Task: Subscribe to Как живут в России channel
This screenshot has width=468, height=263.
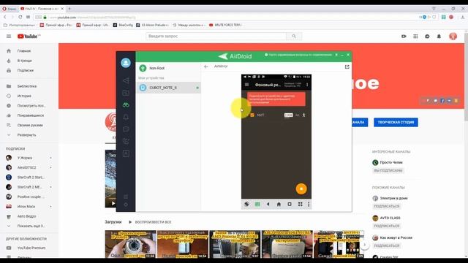Action: tap(387, 245)
